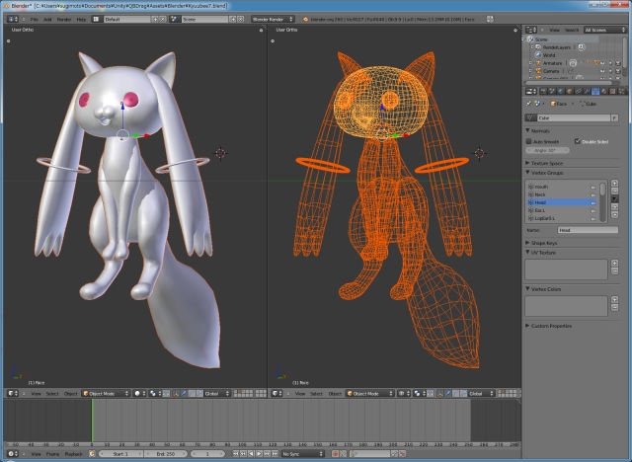Open the No Sync dropdown in timeline
632x462 pixels.
303,453
